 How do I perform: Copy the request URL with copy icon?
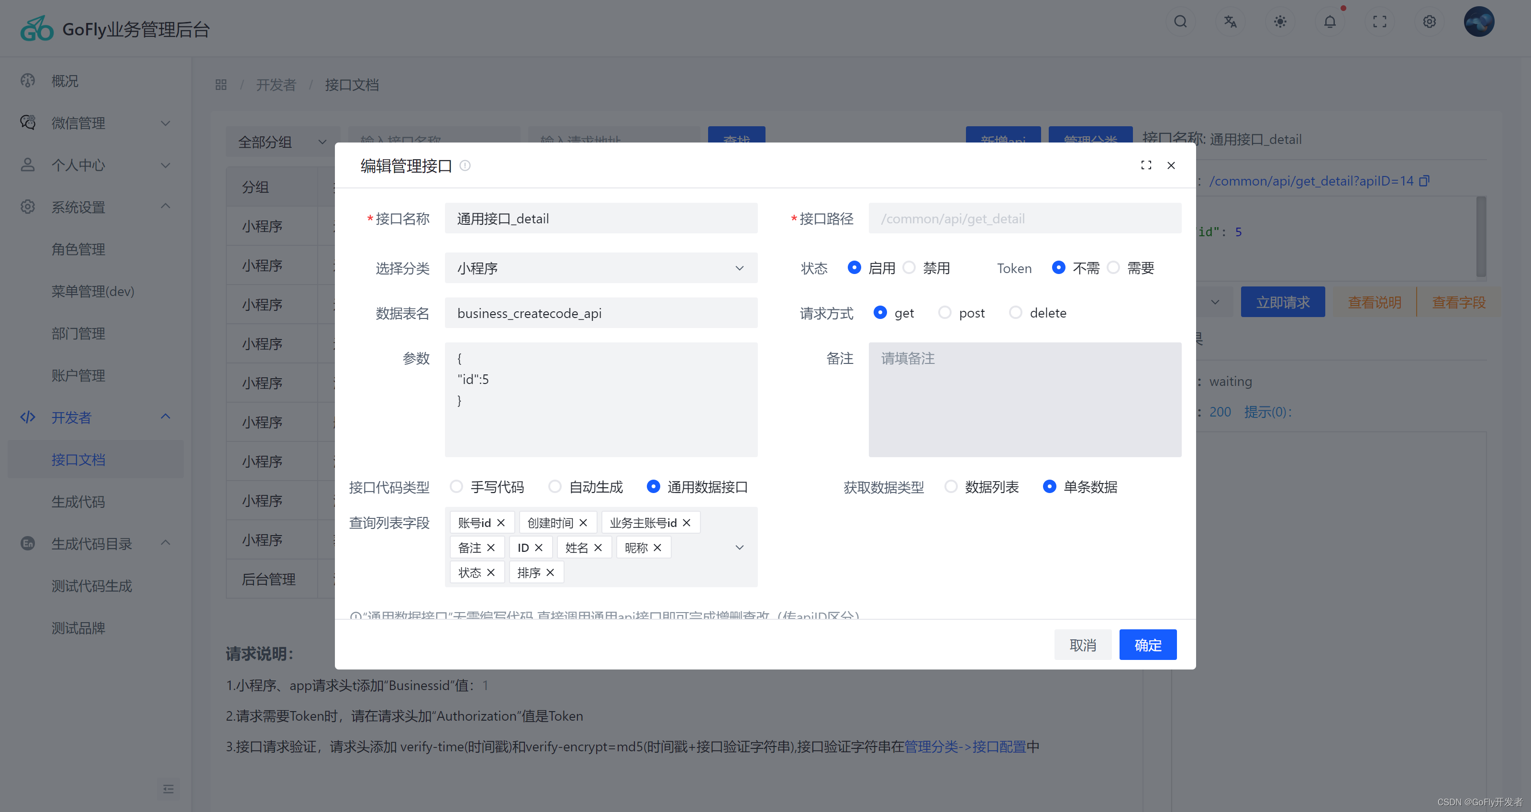pyautogui.click(x=1424, y=181)
